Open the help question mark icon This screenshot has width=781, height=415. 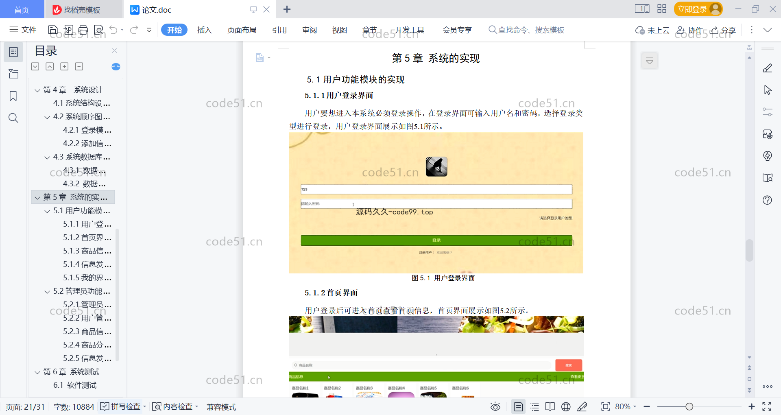[x=767, y=200]
